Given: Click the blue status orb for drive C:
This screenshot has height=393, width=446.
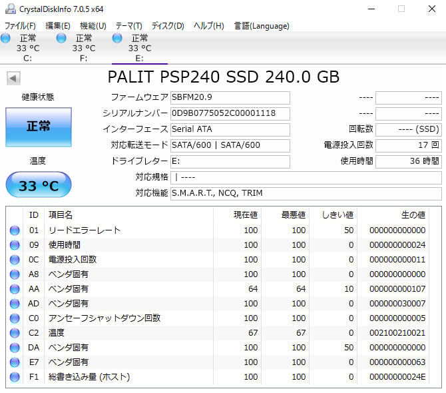Looking at the screenshot, I should (5, 38).
